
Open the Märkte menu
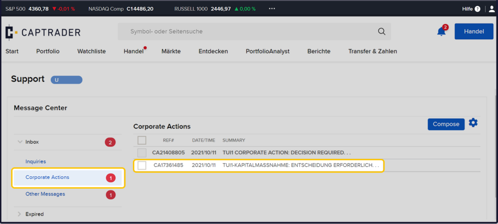click(171, 51)
